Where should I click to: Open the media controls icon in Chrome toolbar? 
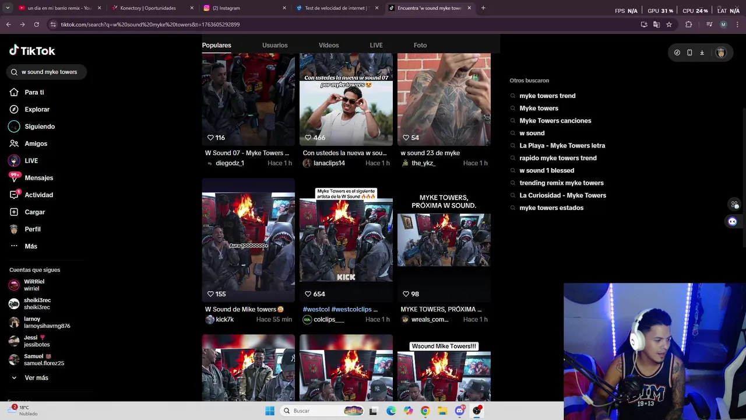click(x=709, y=24)
